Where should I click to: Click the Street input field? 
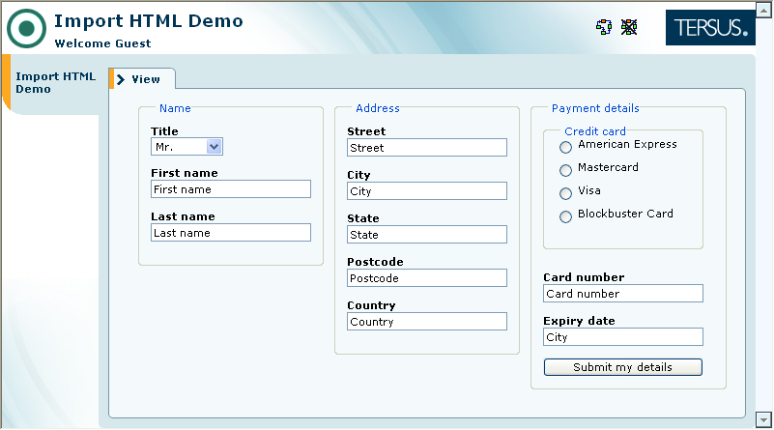pos(427,148)
